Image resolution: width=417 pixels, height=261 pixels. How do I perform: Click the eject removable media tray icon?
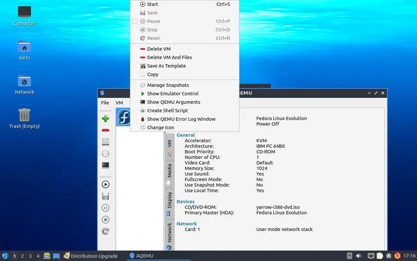(349, 256)
